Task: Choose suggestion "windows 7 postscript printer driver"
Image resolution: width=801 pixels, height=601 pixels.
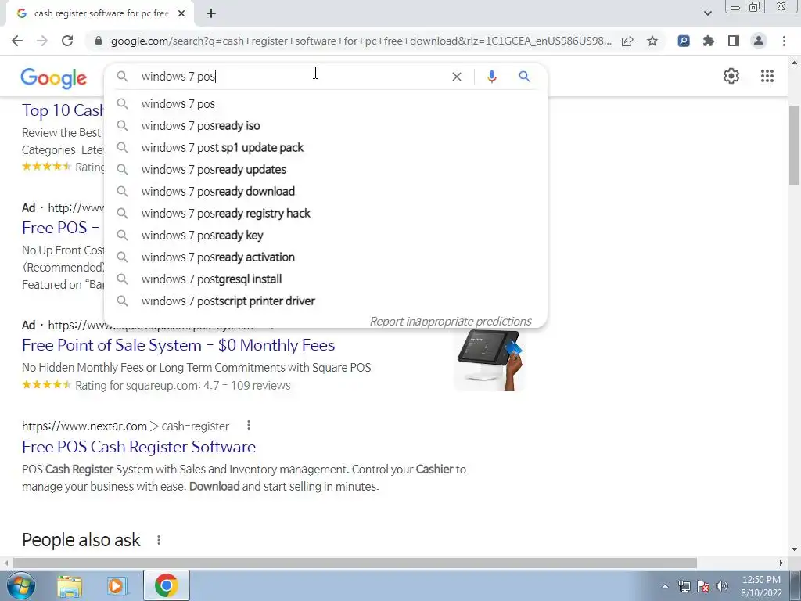Action: pyautogui.click(x=325, y=301)
